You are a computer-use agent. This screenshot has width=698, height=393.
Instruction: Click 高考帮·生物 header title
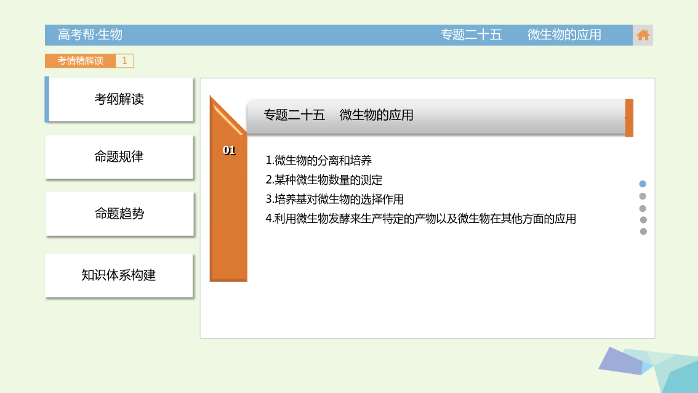click(x=90, y=34)
